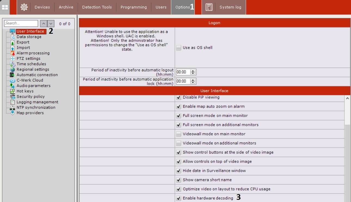Click the C-Werk Cloud icon
The height and width of the screenshot is (202, 351).
pos(13,80)
